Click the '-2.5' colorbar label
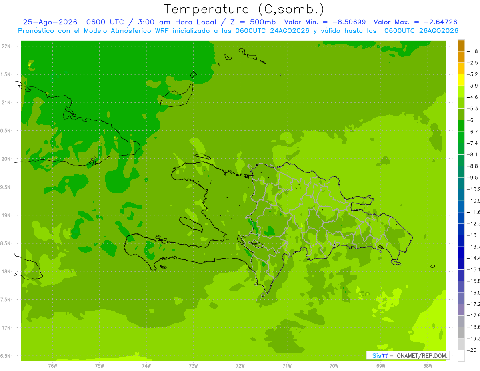480x371 pixels. (473, 63)
